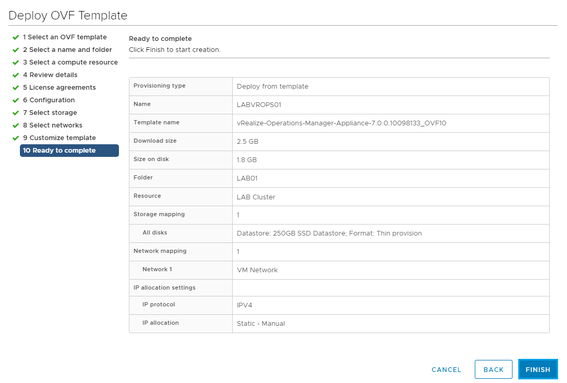The image size is (567, 383).
Task: Click the checkmark icon next to Select storage
Action: click(16, 113)
